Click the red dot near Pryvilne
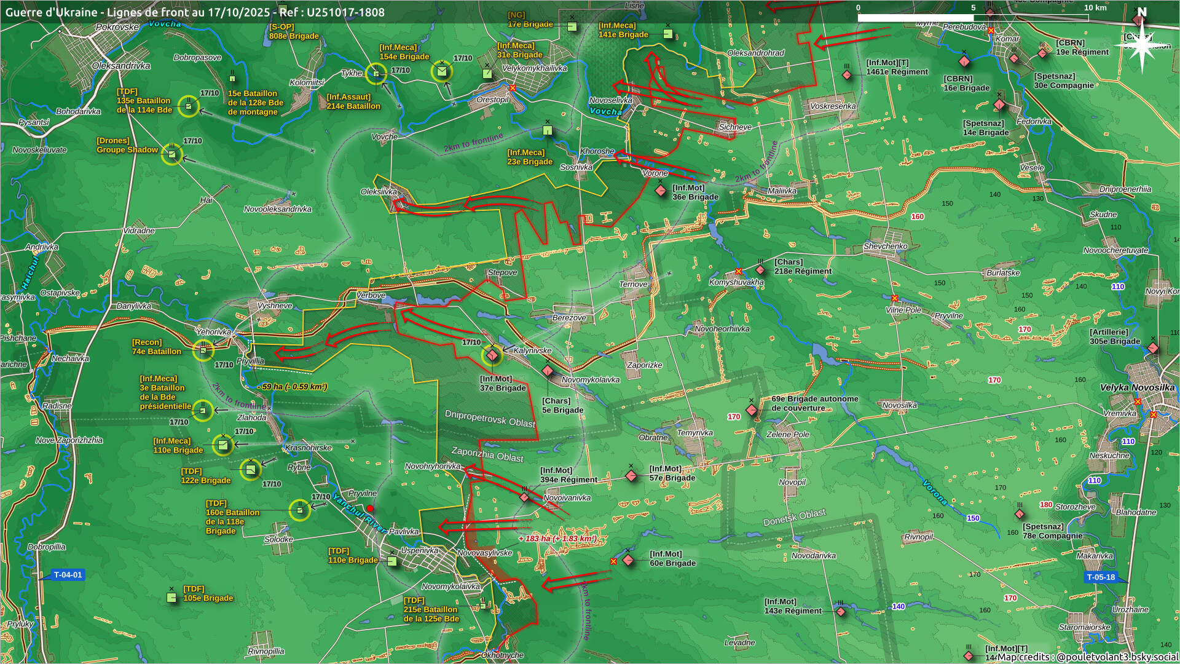 tap(370, 508)
